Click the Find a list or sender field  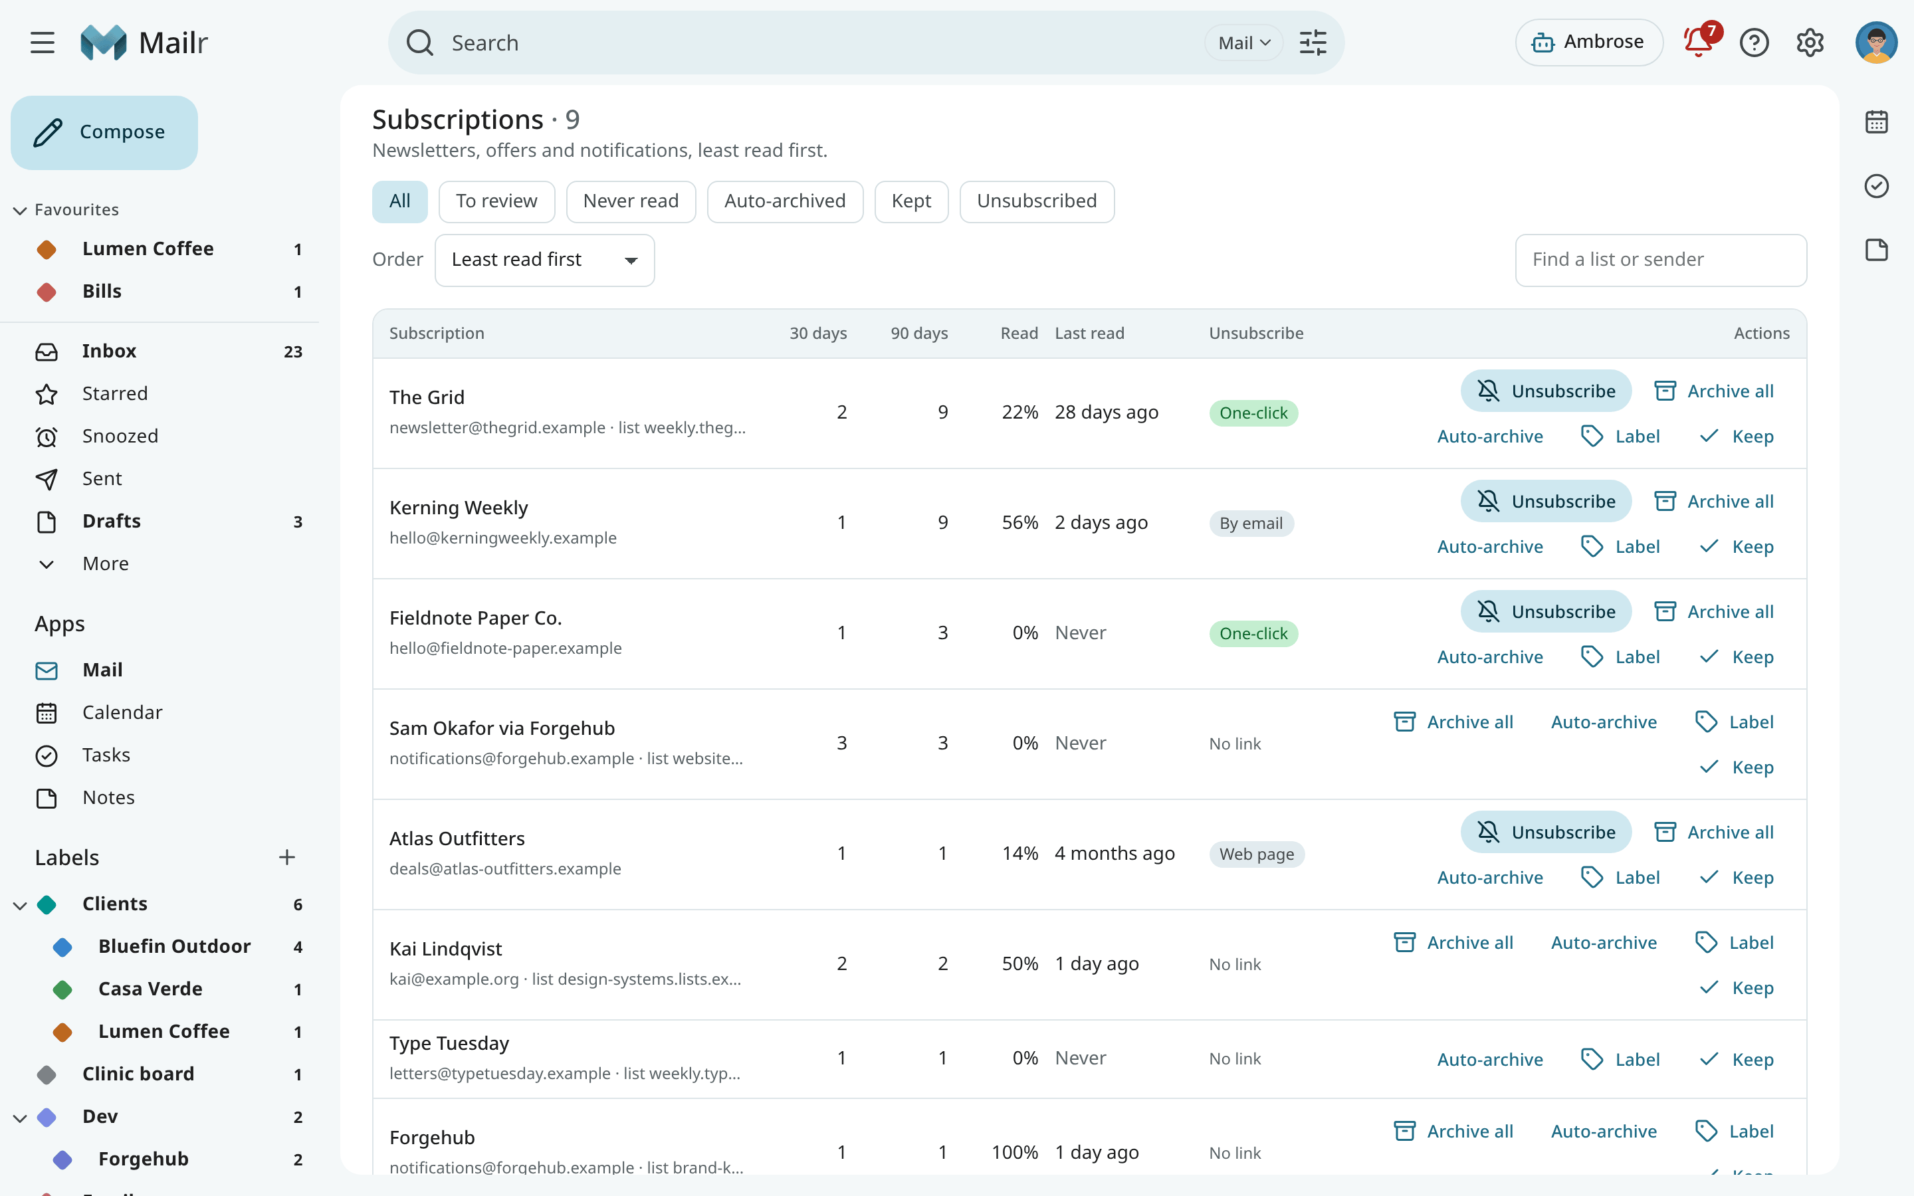[x=1661, y=260]
